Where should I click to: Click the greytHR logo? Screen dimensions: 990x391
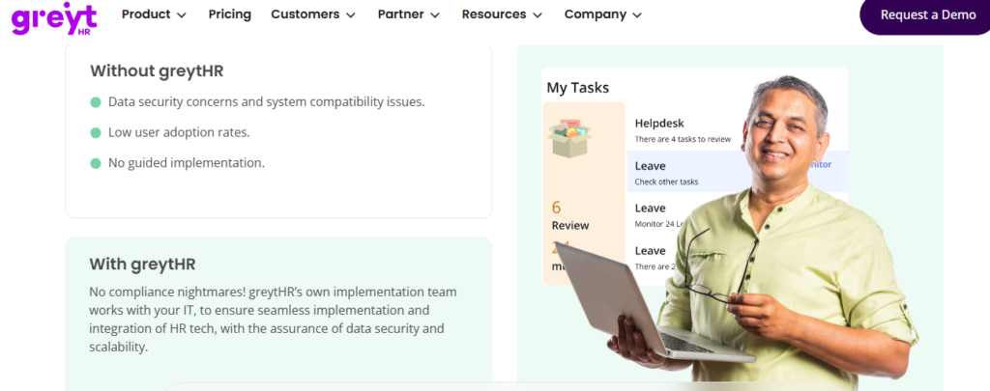point(54,18)
